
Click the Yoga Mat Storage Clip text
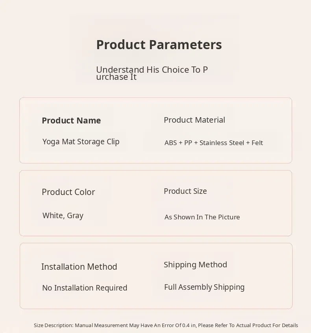click(81, 142)
